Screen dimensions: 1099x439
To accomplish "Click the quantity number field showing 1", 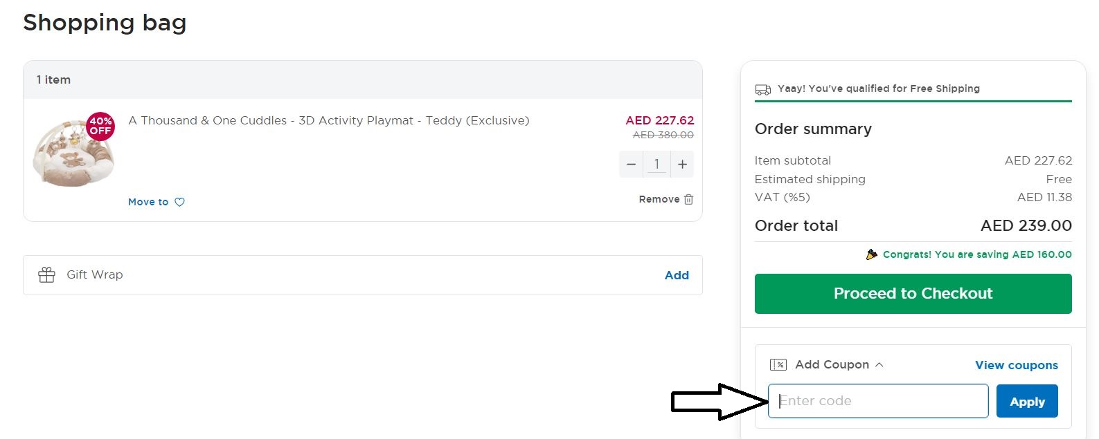I will coord(656,164).
